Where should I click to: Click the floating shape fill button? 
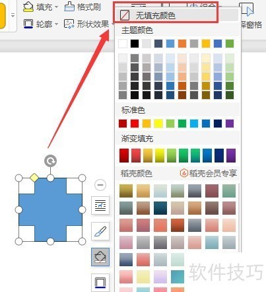[100, 257]
